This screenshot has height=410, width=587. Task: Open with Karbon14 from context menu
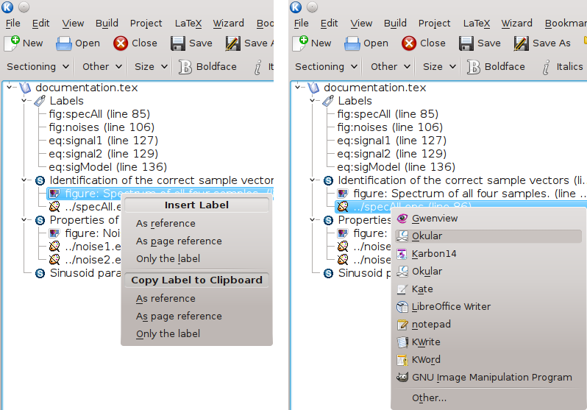(488, 254)
